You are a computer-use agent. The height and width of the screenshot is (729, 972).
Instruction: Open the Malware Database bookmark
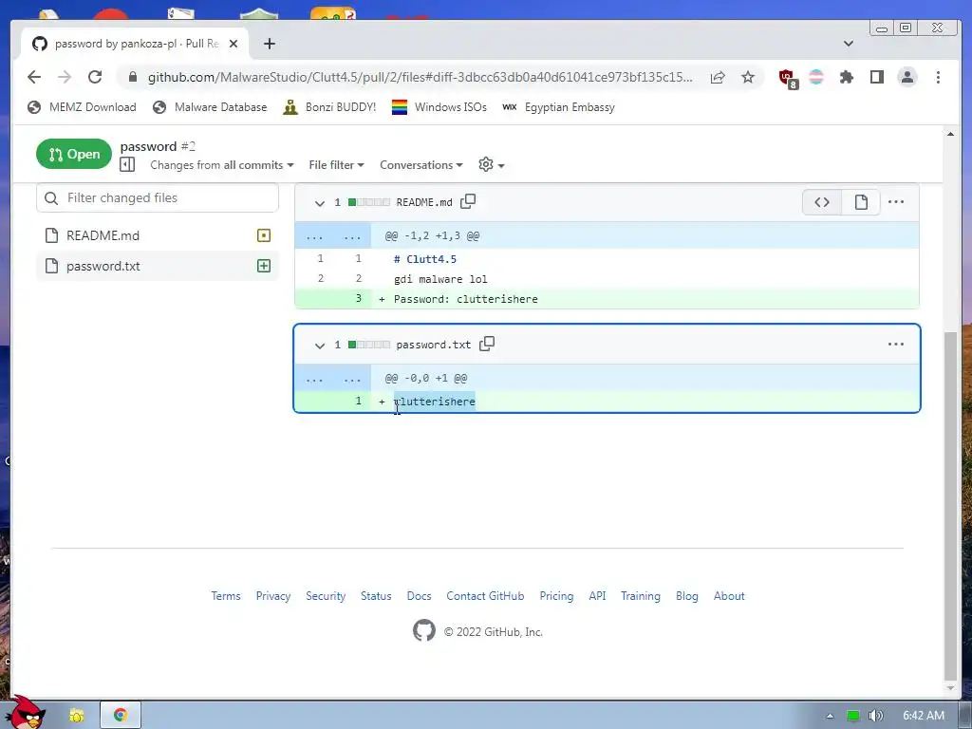pos(210,107)
